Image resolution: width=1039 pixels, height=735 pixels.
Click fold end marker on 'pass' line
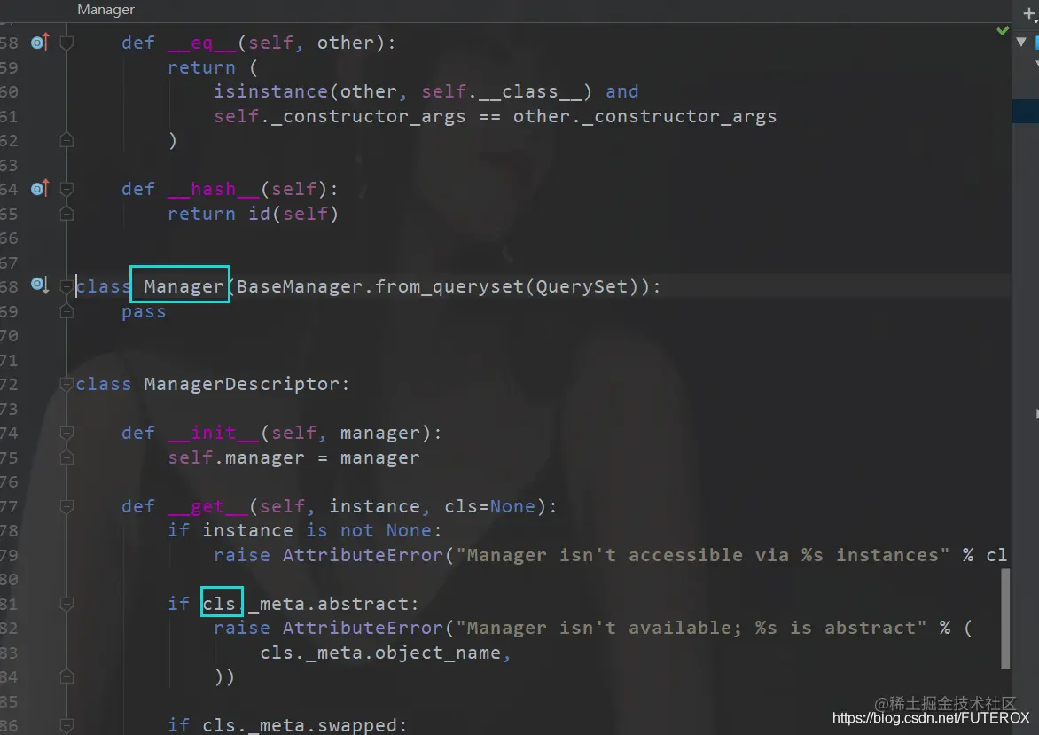click(66, 311)
